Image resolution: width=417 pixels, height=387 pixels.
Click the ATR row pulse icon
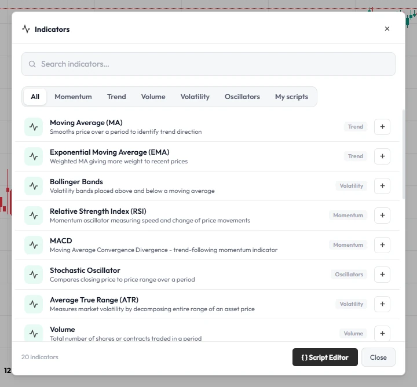[x=34, y=304]
